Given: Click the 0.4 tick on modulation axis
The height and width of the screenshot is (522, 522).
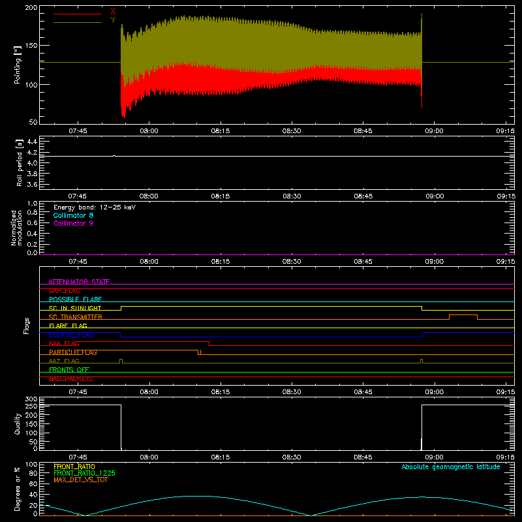Looking at the screenshot, I should click(32, 234).
